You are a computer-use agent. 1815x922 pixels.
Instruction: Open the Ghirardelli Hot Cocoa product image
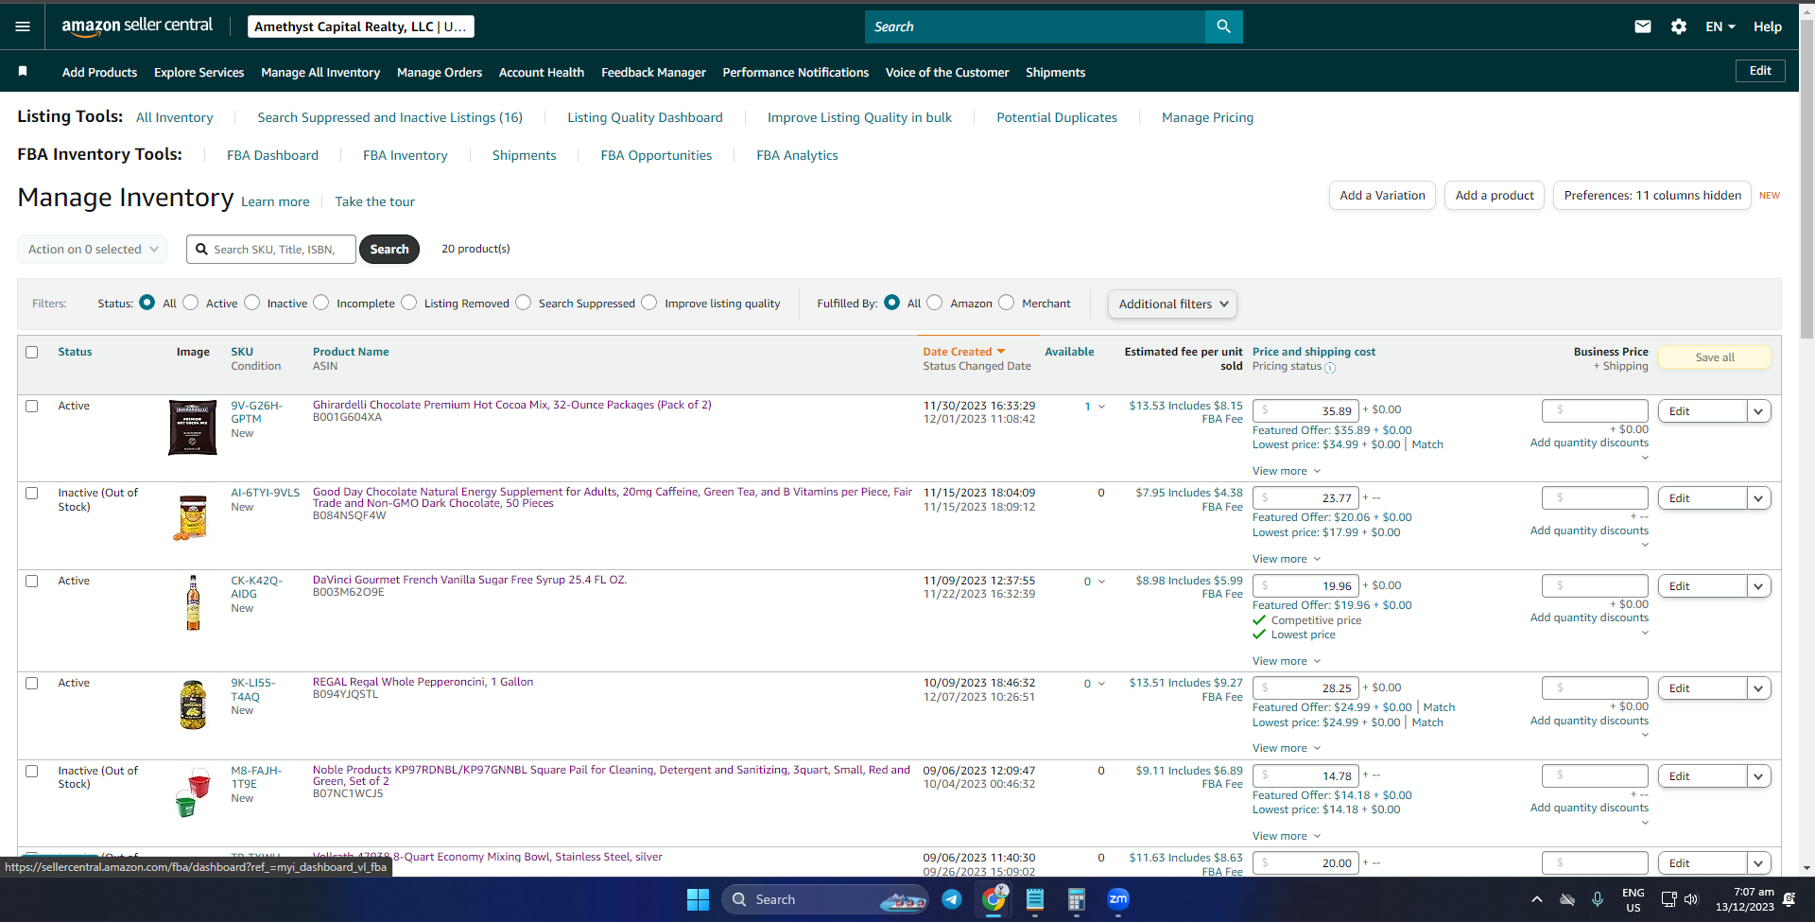tap(193, 427)
